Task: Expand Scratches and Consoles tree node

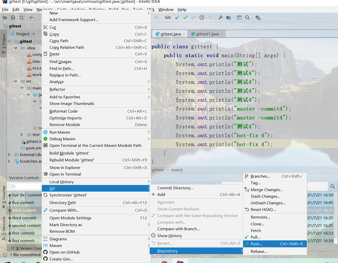Action: (9, 161)
